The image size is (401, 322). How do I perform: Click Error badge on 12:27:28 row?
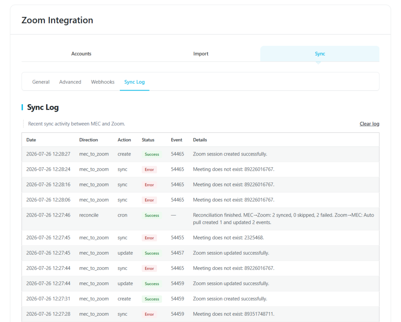tap(149, 314)
